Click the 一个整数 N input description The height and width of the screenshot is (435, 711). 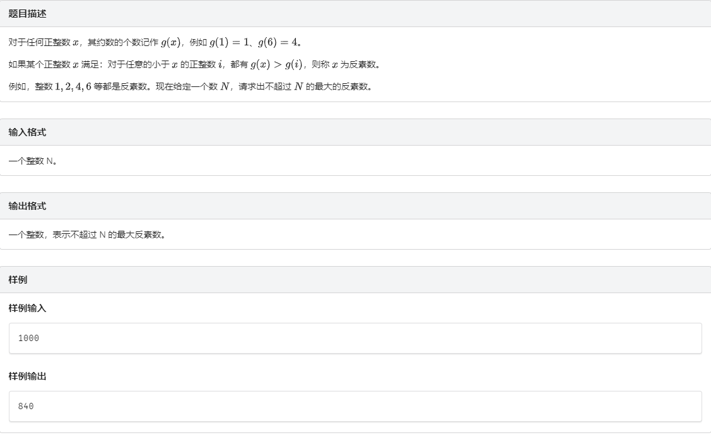tap(30, 161)
